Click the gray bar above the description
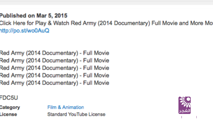The image size is (213, 123). pyautogui.click(x=106, y=2)
